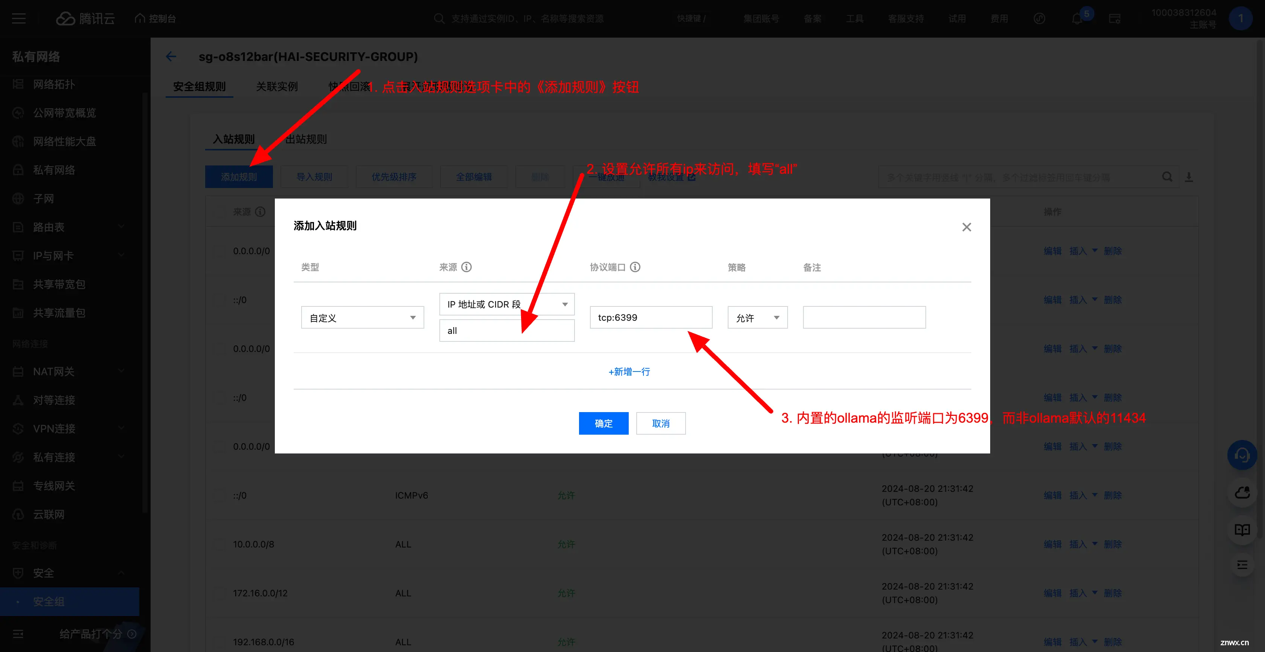Open insert dropdown for ICMPv6 rule

point(1083,496)
